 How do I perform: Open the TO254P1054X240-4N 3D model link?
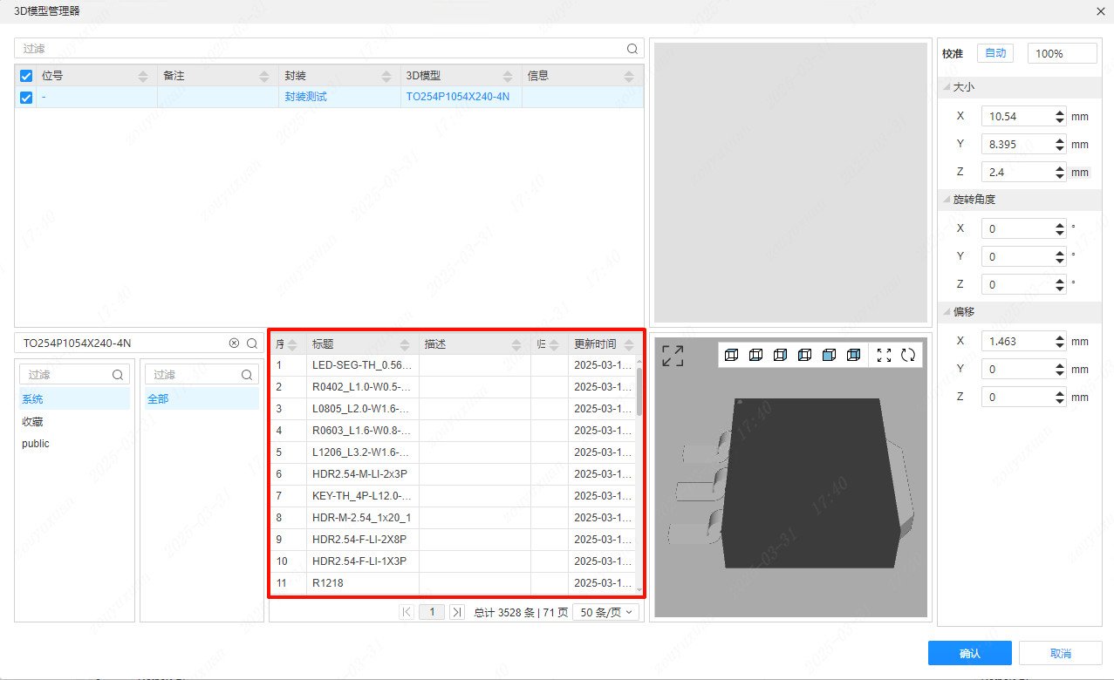click(457, 97)
